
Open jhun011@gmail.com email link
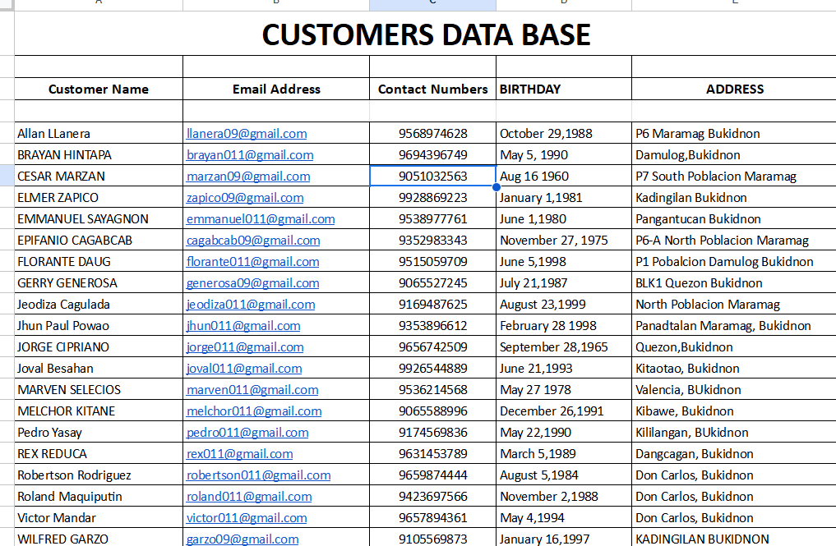click(243, 325)
